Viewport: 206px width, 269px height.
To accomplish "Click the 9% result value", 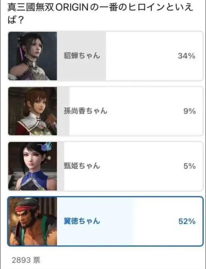I will (x=189, y=111).
